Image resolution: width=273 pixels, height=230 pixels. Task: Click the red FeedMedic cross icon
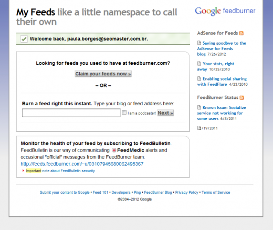pyautogui.click(x=114, y=151)
